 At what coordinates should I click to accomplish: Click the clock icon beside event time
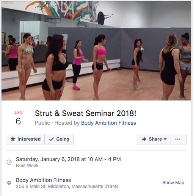click(9, 162)
